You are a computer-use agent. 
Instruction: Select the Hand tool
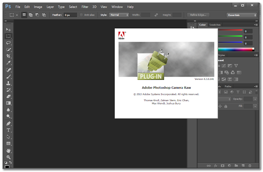click(x=8, y=151)
